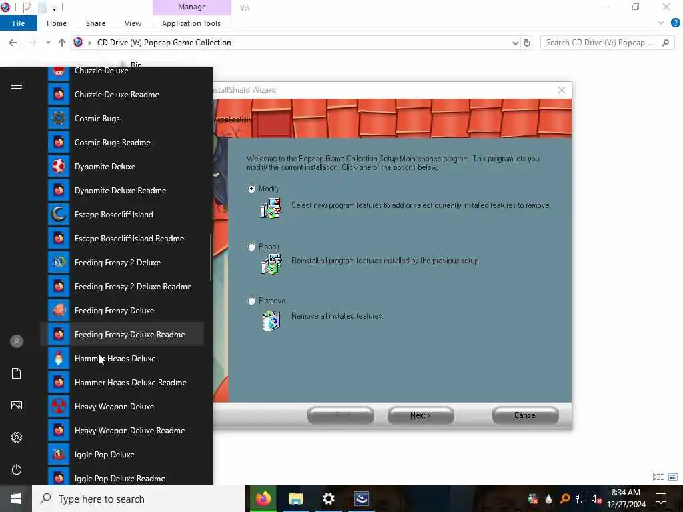
Task: Open Hammer Heads Deluxe gnome icon
Action: tap(59, 358)
